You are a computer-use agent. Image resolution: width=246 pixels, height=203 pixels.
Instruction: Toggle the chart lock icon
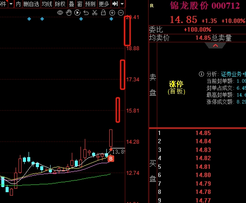[103, 13]
